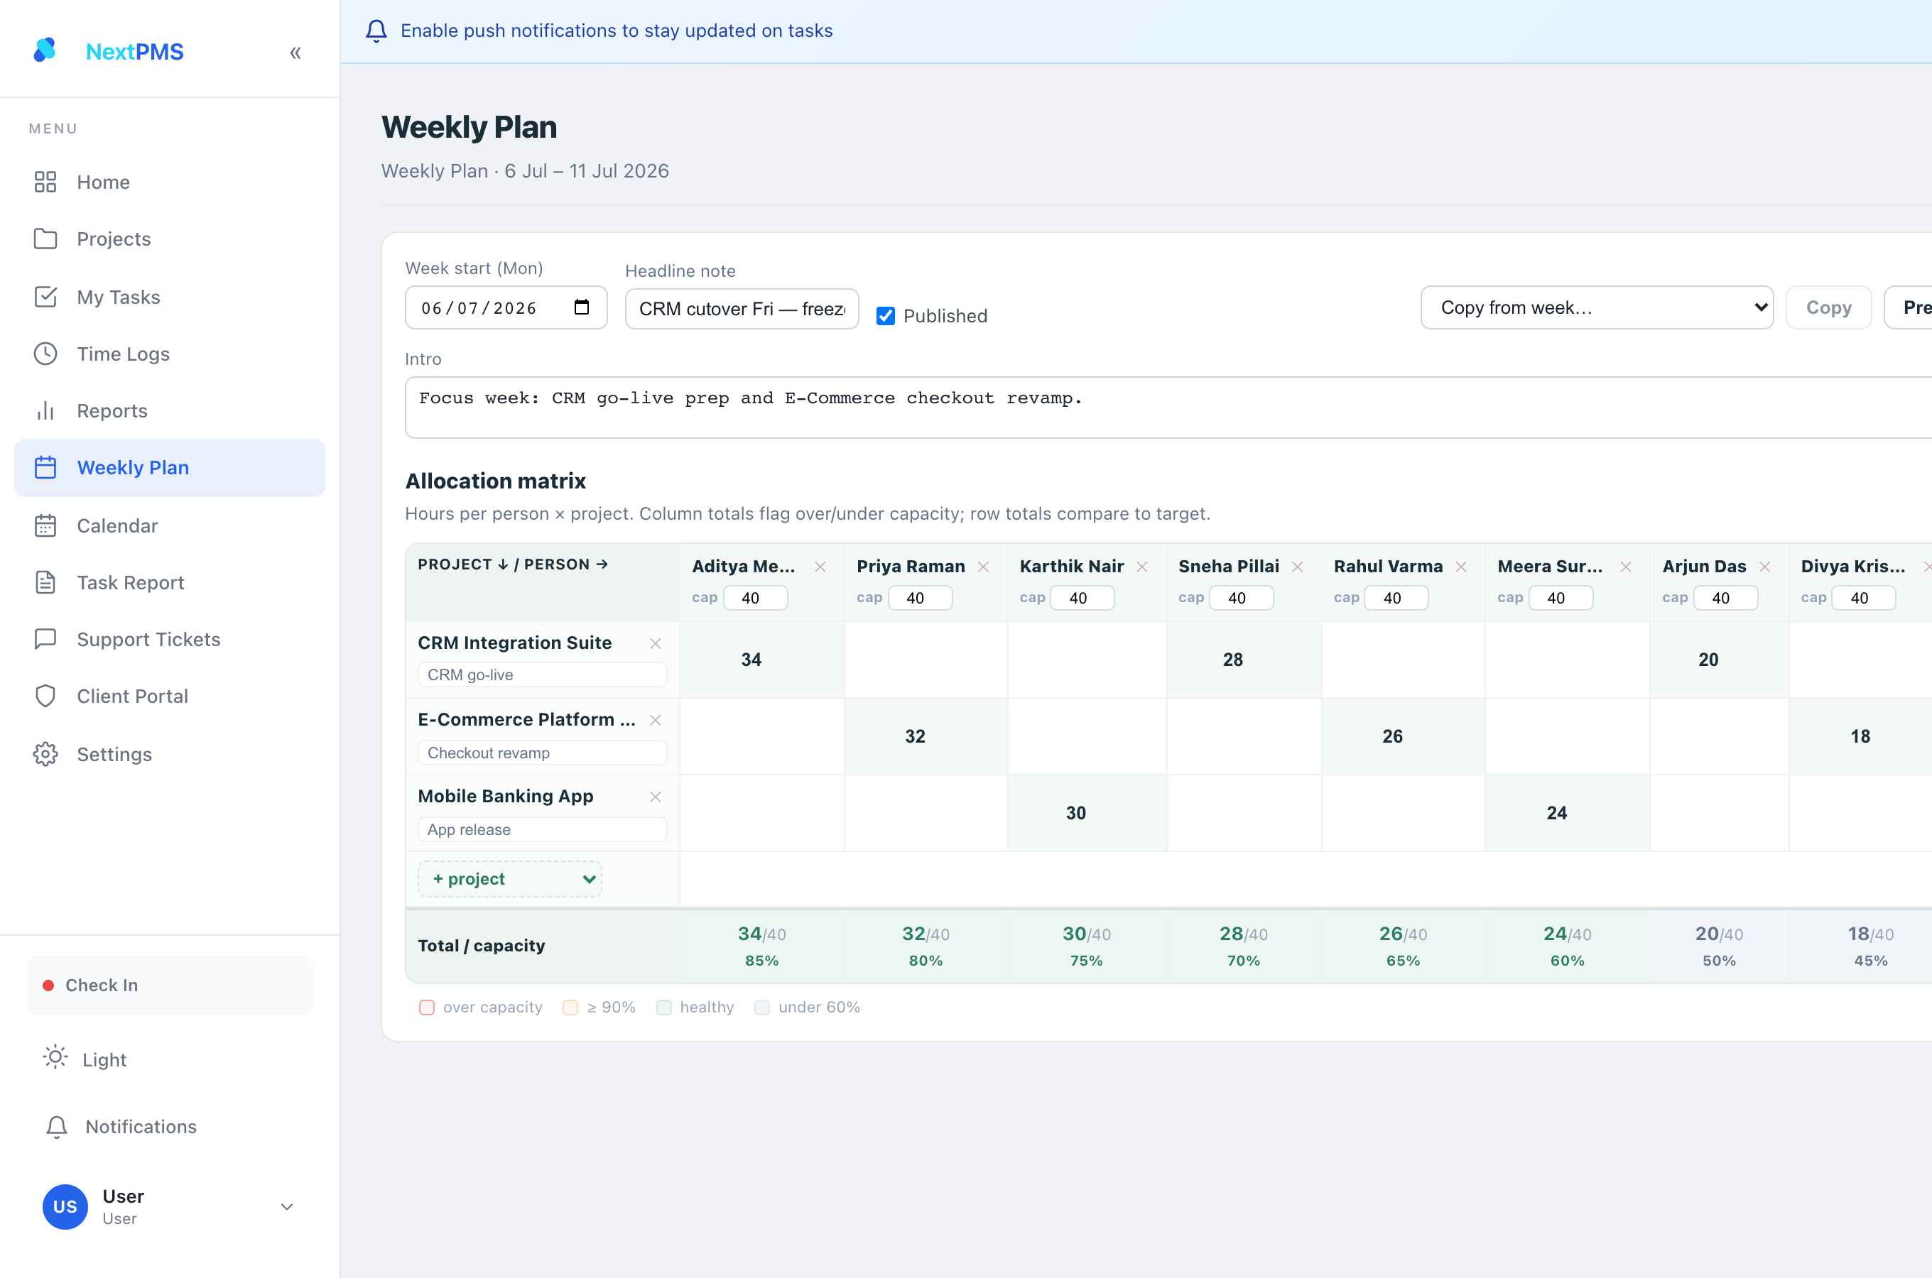Click the over capacity legend swatch
Image resolution: width=1932 pixels, height=1278 pixels.
pos(426,1007)
